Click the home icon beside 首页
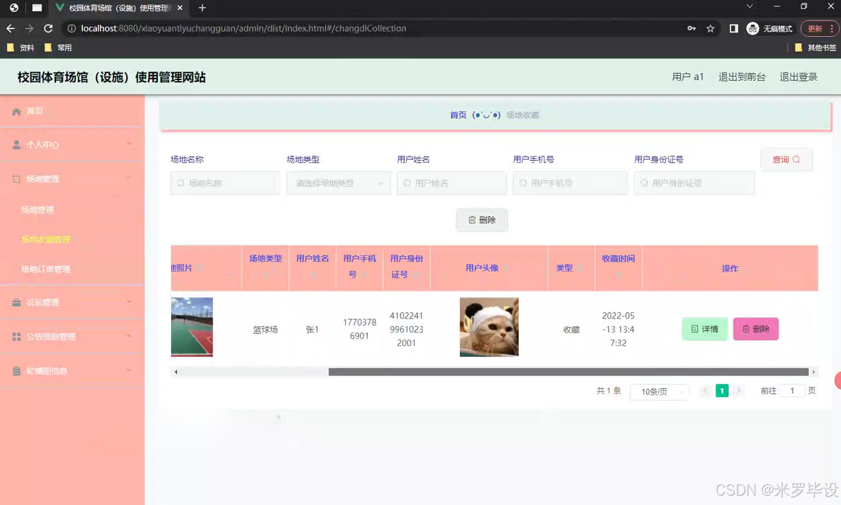Viewport: 841px width, 505px height. coord(16,111)
